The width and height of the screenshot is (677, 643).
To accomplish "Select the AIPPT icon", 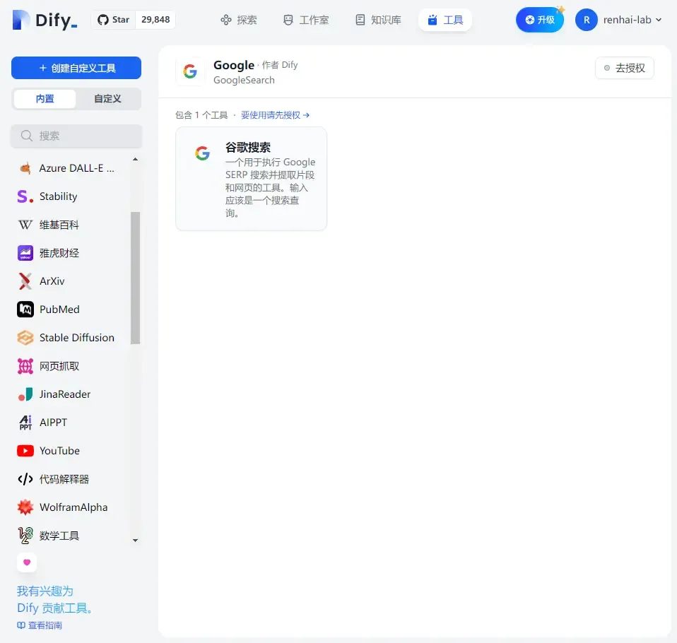I will pos(25,423).
